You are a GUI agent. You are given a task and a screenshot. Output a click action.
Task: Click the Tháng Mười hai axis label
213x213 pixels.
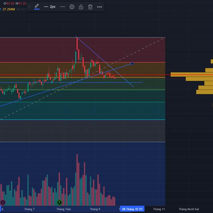click(x=189, y=209)
